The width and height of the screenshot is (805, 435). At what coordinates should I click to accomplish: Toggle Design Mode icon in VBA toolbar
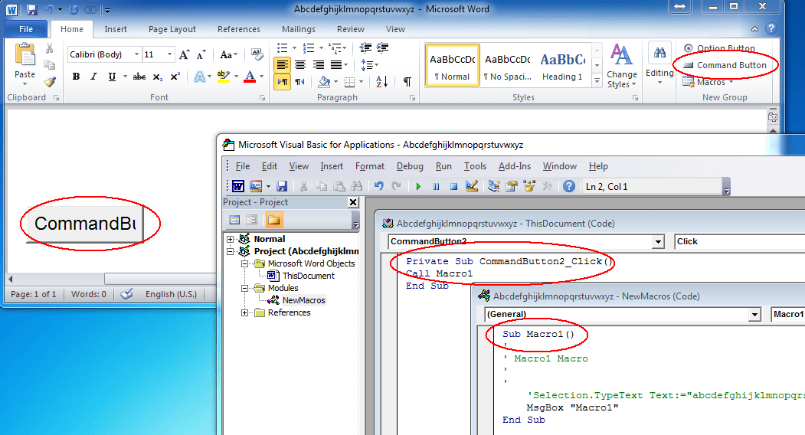(472, 186)
